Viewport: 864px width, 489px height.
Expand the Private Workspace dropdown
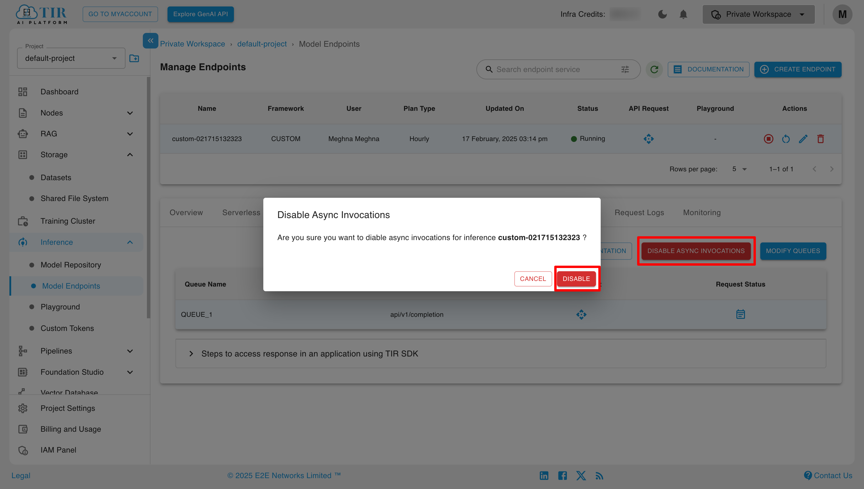click(758, 14)
